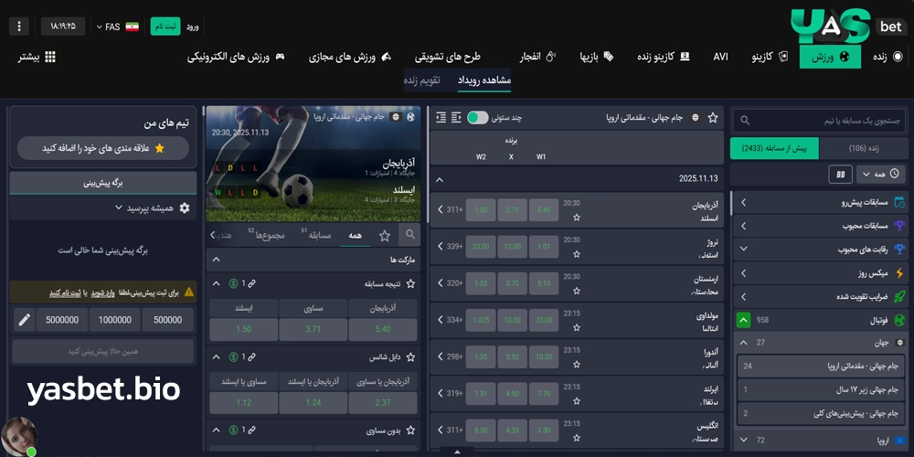This screenshot has height=457, width=914.
Task: Toggle the multi-column view switch
Action: (477, 118)
